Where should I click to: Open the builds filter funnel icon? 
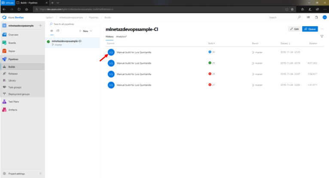coord(322,36)
